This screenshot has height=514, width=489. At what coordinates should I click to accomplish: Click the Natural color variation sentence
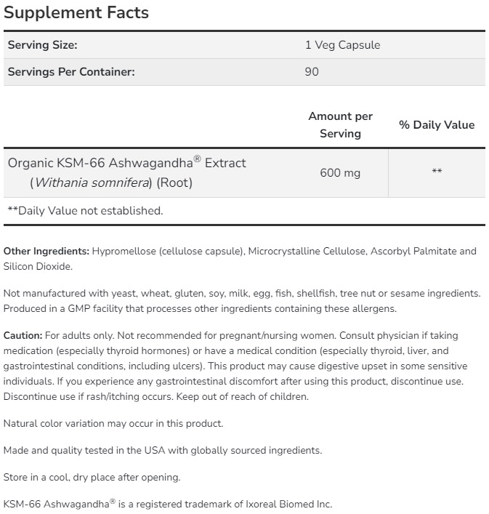[x=113, y=423]
